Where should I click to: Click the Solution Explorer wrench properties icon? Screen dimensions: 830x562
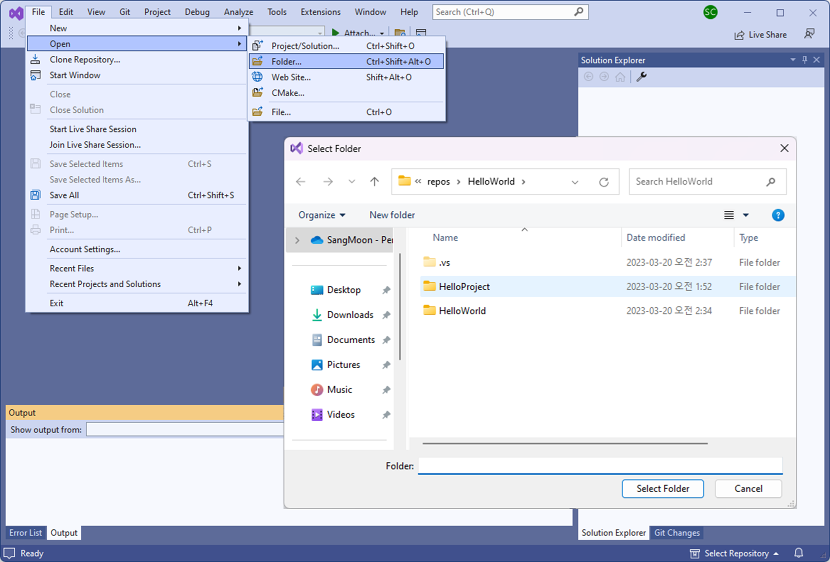pos(641,76)
